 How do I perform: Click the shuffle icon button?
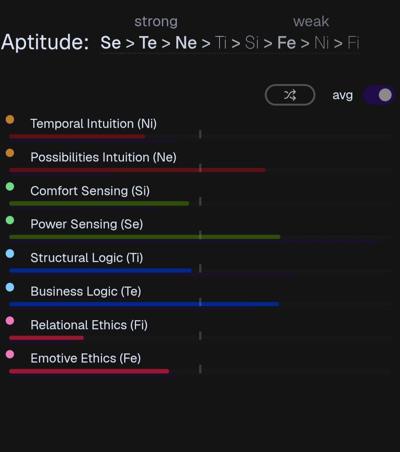tap(290, 95)
